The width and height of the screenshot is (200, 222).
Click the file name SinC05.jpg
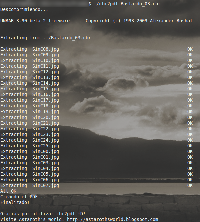(x=46, y=174)
